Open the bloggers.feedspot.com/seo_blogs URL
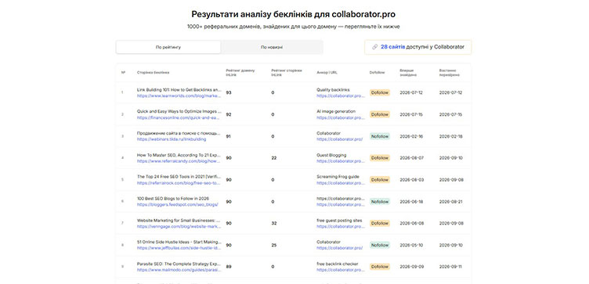The image size is (589, 284). 178,205
